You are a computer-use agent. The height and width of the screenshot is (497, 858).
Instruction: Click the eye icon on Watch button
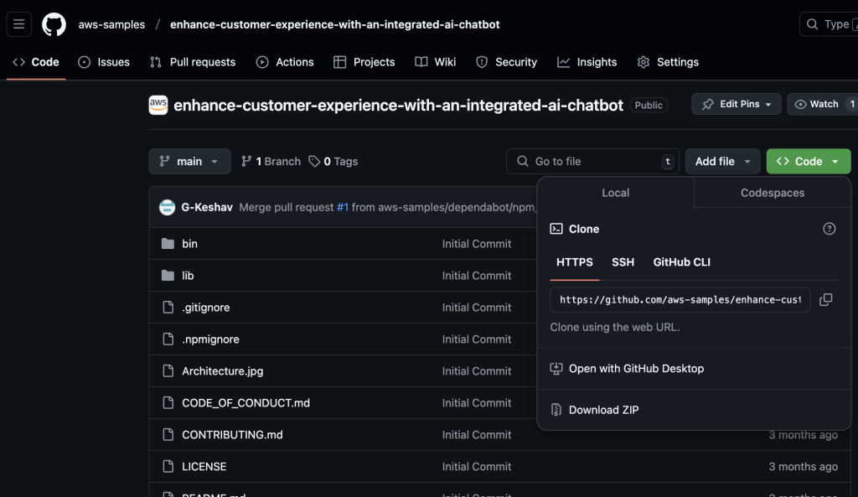point(800,104)
